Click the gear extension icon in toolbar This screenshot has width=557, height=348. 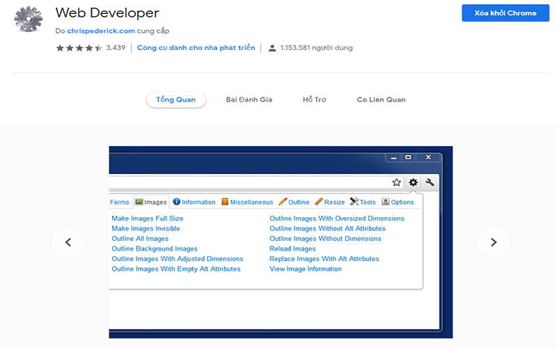click(x=413, y=182)
